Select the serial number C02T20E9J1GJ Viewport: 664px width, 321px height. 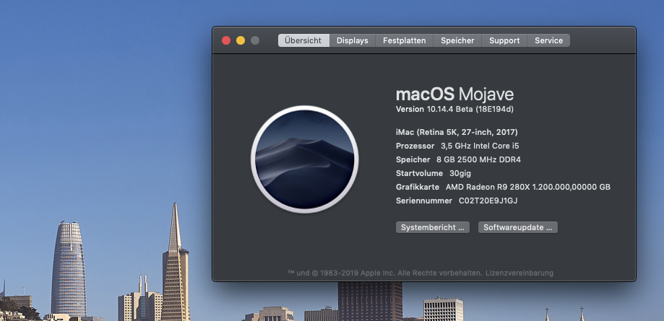[x=488, y=201]
